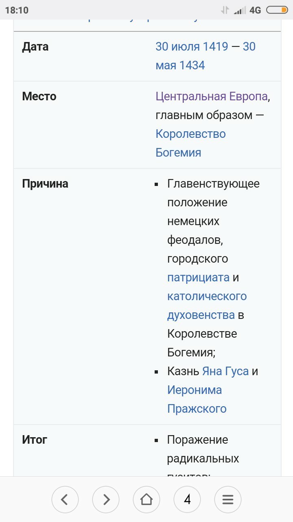293x522 pixels.
Task: Follow the 'католического духовенства' link
Action: click(207, 296)
